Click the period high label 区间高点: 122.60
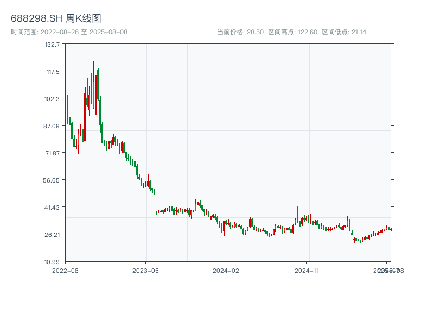This screenshot has width=434, height=326. pyautogui.click(x=293, y=32)
